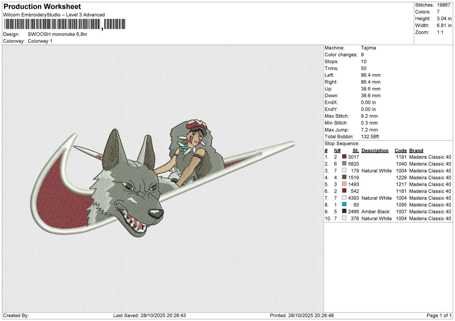Viewport: 455px width, 321px height.
Task: Click the "Page 1 of 1" indicator
Action: point(439,315)
